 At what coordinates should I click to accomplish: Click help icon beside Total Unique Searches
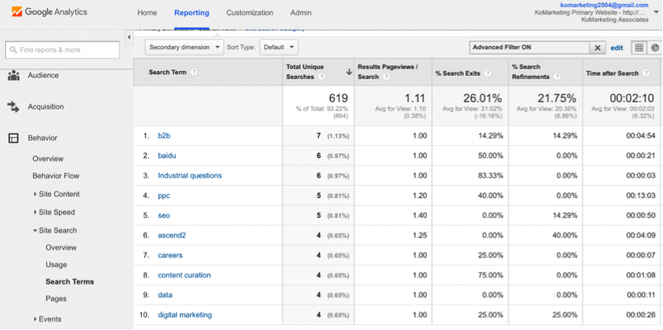click(x=322, y=77)
